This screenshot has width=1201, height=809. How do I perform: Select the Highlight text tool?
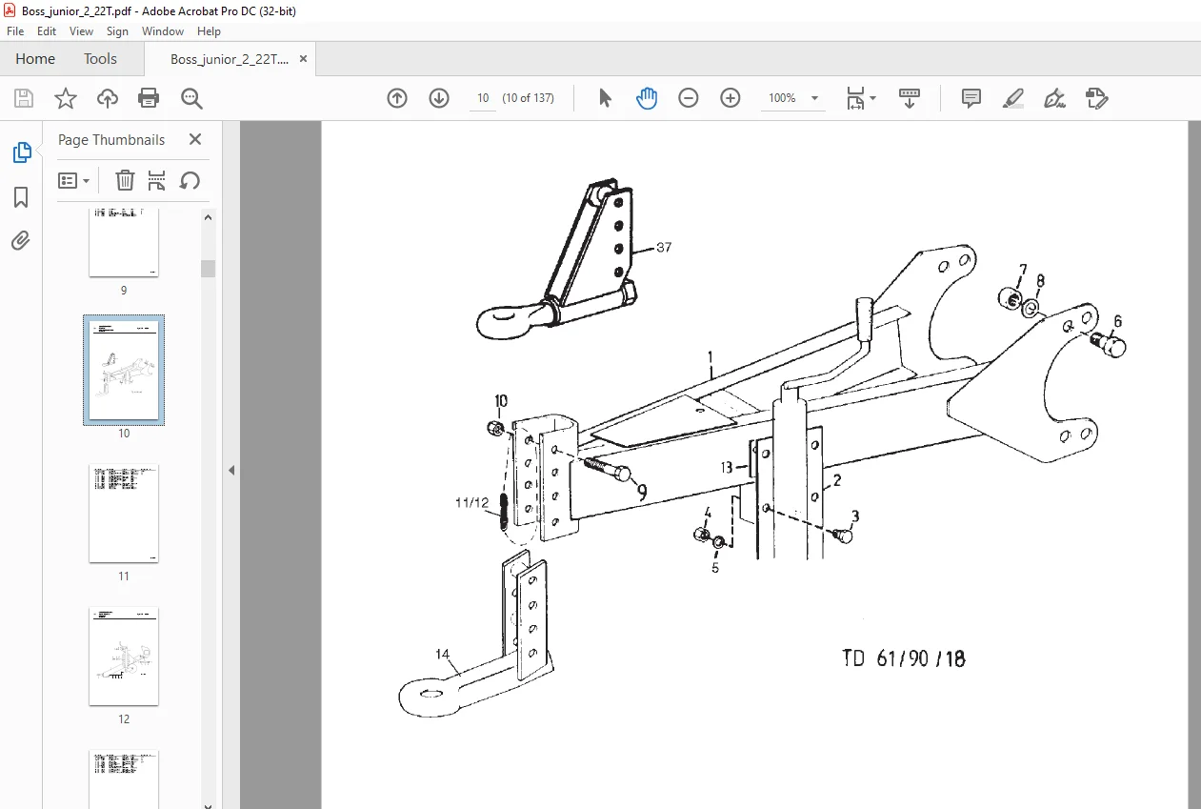(1013, 98)
